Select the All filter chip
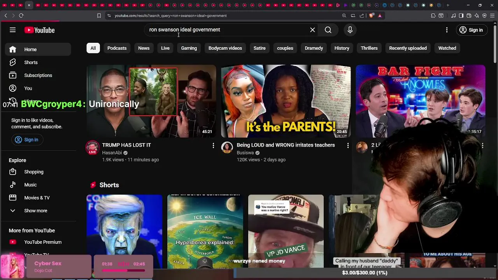498x280 pixels. point(93,48)
